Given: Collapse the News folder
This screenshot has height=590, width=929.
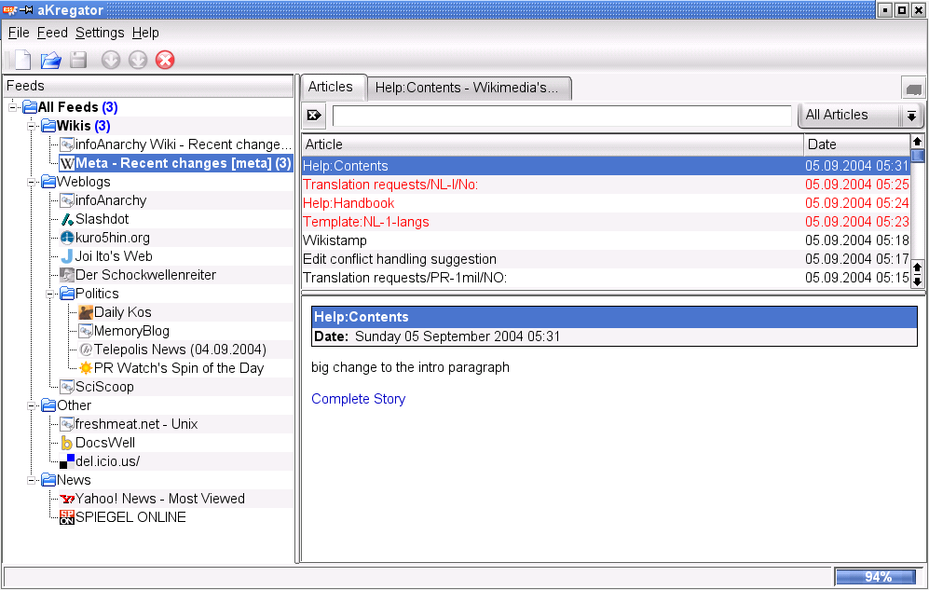Looking at the screenshot, I should coord(32,480).
